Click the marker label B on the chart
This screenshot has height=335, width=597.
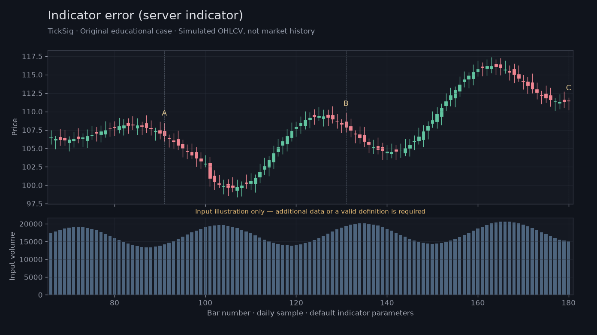coord(346,104)
